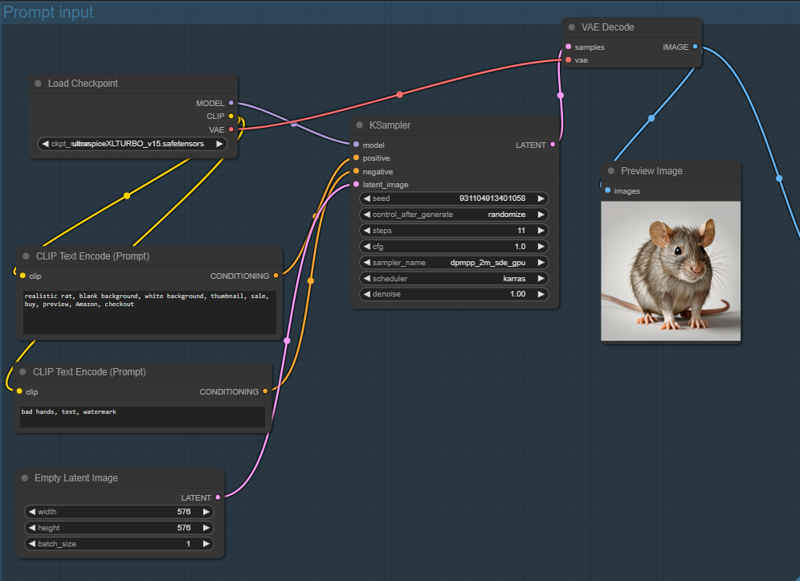800x581 pixels.
Task: Collapse the Empty Latent Image node via its dot
Action: point(24,478)
